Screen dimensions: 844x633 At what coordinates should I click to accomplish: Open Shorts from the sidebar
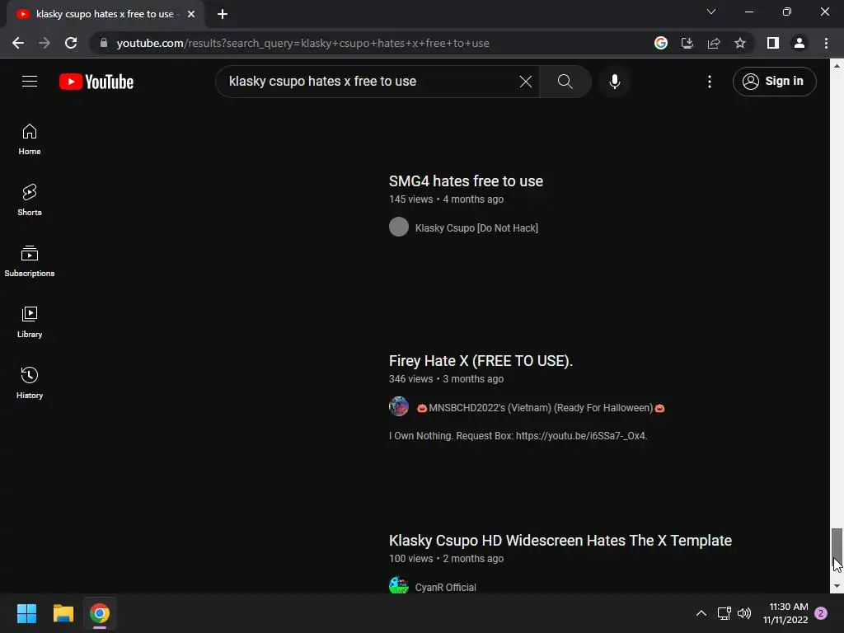pyautogui.click(x=30, y=200)
